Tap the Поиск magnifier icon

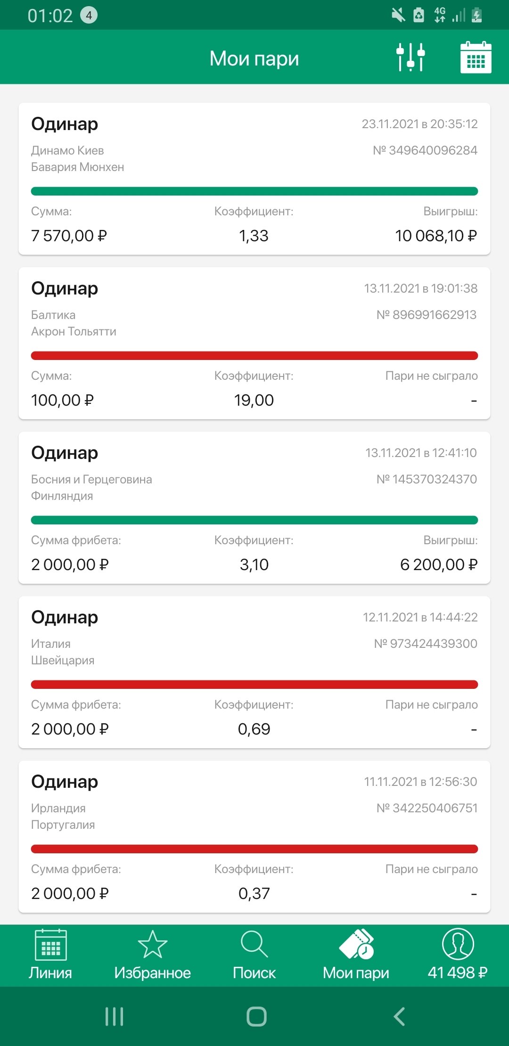click(x=254, y=944)
